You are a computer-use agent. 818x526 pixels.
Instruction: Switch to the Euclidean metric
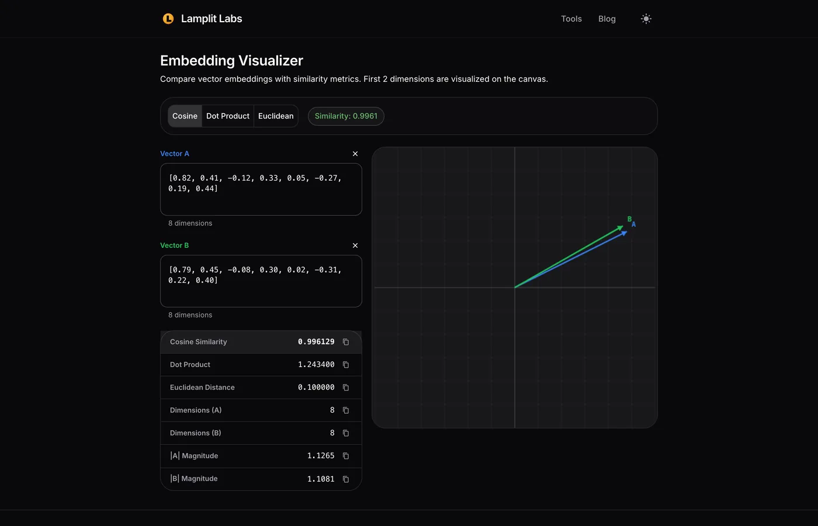(276, 116)
